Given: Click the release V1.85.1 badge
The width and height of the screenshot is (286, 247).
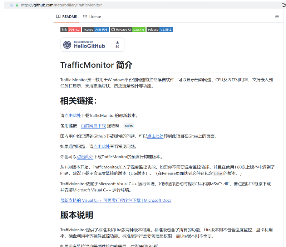Looking at the screenshot, I should [x=159, y=29].
